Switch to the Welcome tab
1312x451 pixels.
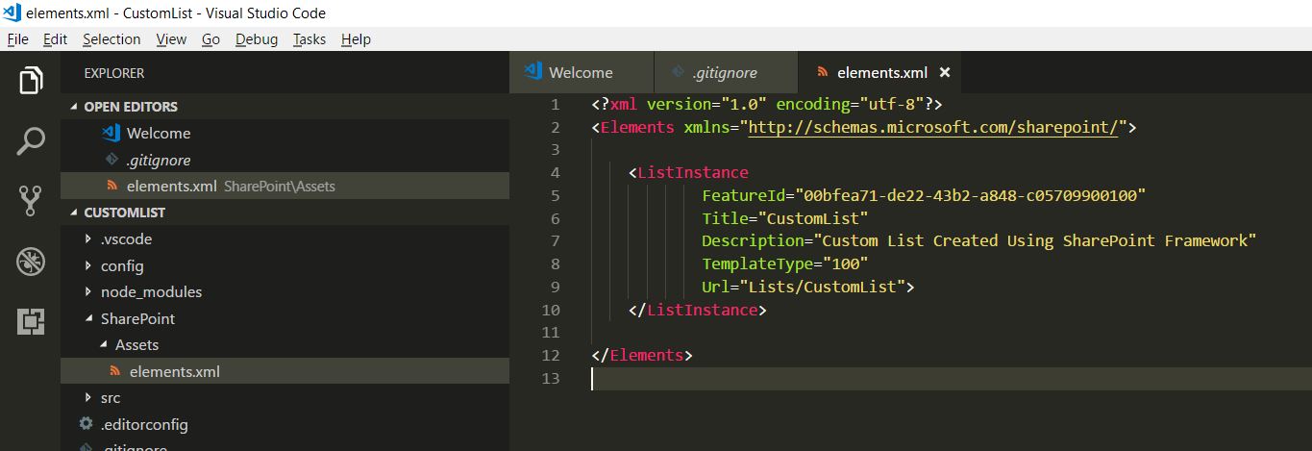(x=582, y=72)
